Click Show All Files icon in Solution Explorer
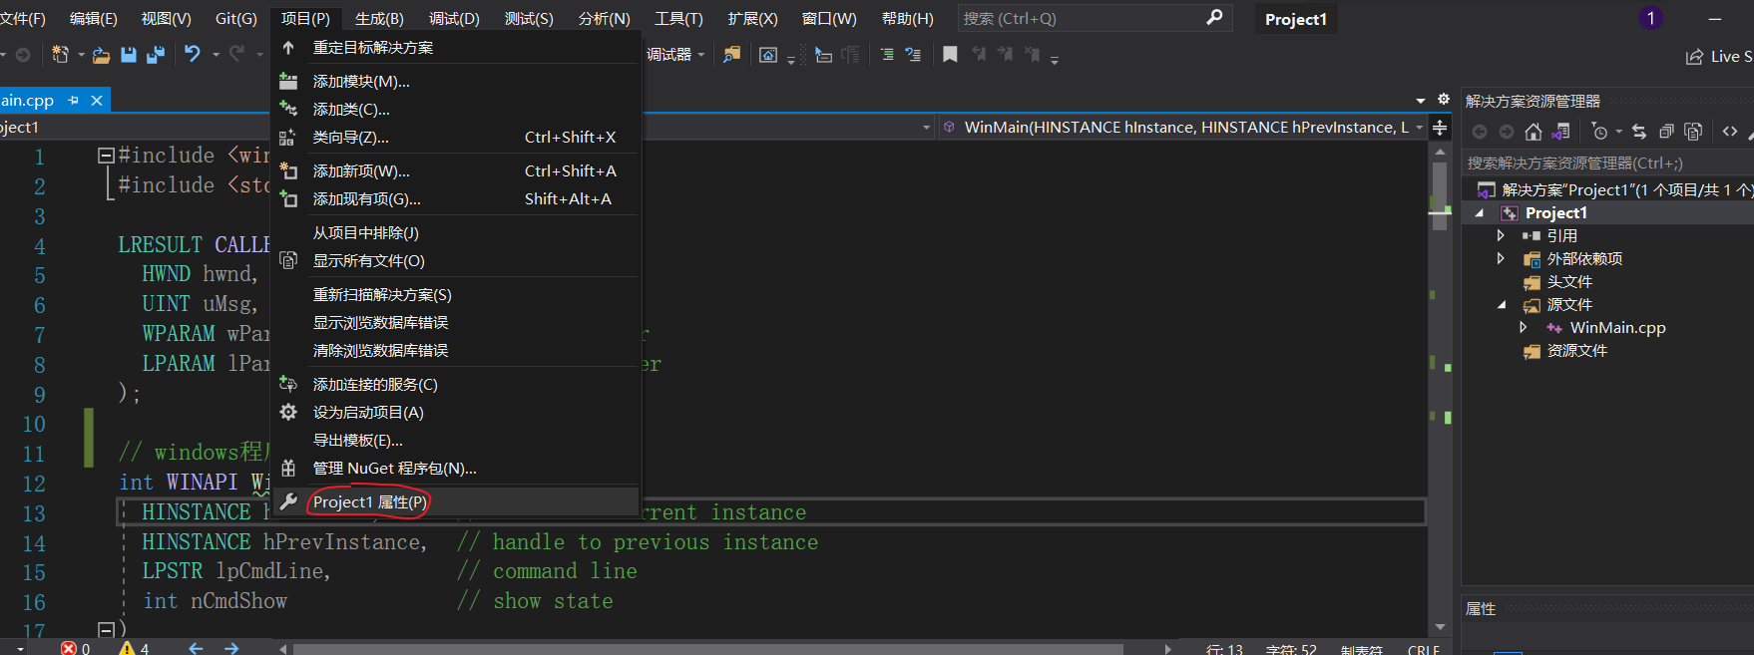The height and width of the screenshot is (655, 1754). coord(1693,132)
